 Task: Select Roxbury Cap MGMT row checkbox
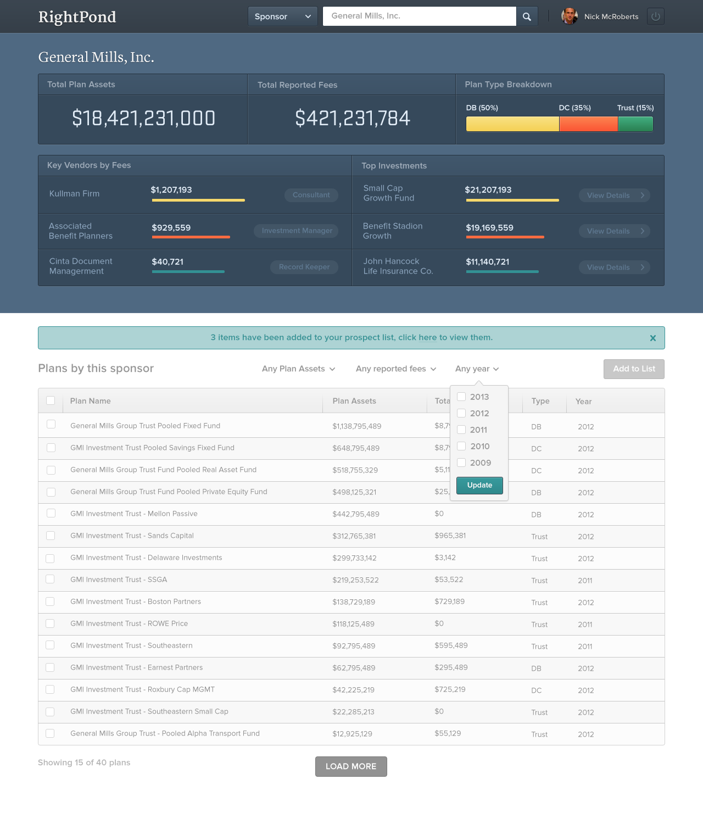50,689
